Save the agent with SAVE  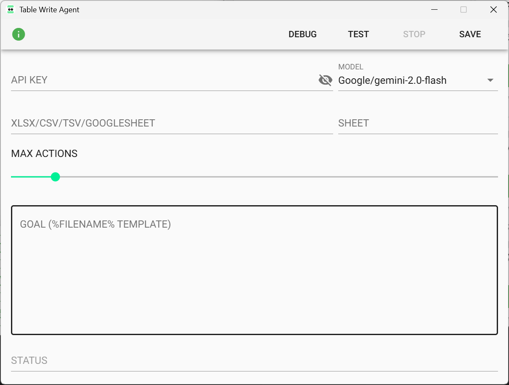point(470,34)
